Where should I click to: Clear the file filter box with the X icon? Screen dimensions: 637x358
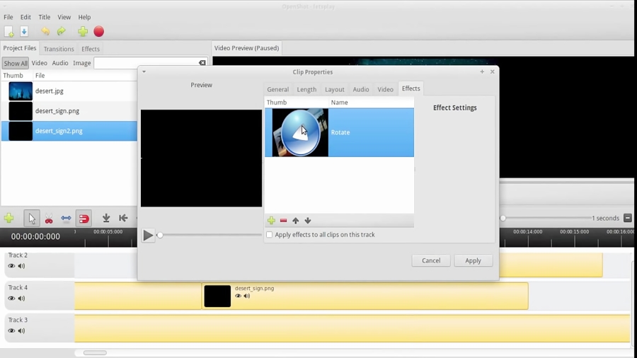tap(202, 63)
